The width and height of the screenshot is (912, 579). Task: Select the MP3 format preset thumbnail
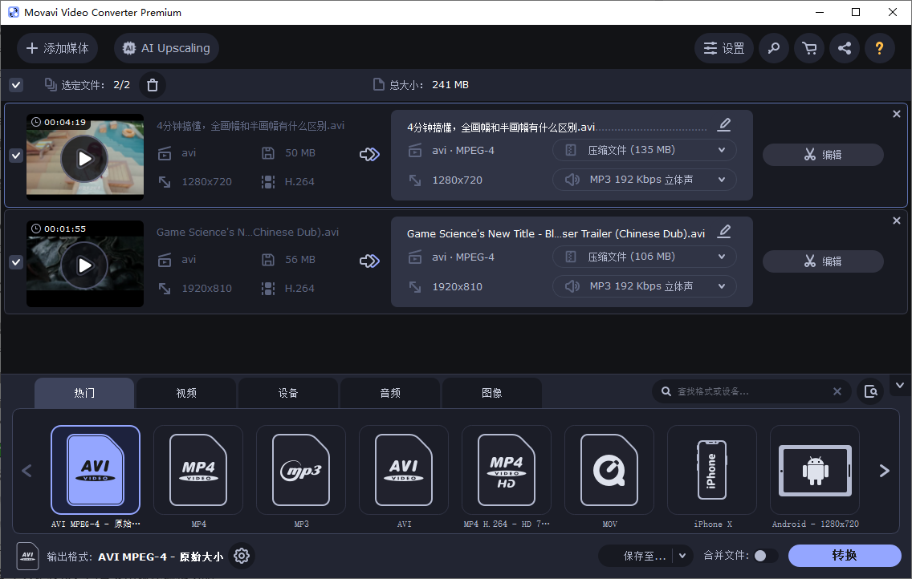coord(301,470)
